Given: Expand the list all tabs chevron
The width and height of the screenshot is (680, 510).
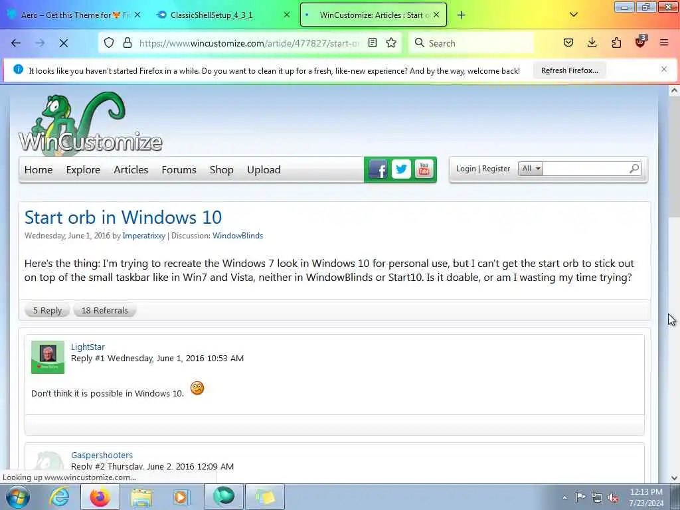Looking at the screenshot, I should pos(573,15).
